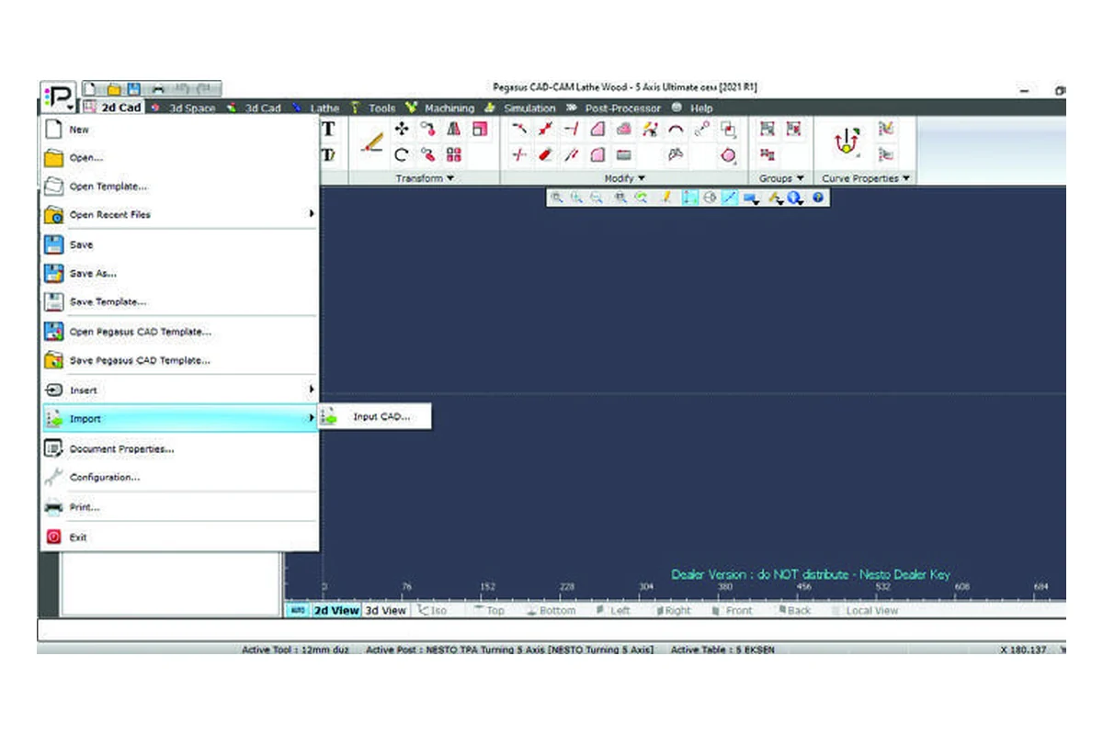Open the Post-Processor ribbon tab
Image resolution: width=1103 pixels, height=735 pixels.
[x=615, y=108]
